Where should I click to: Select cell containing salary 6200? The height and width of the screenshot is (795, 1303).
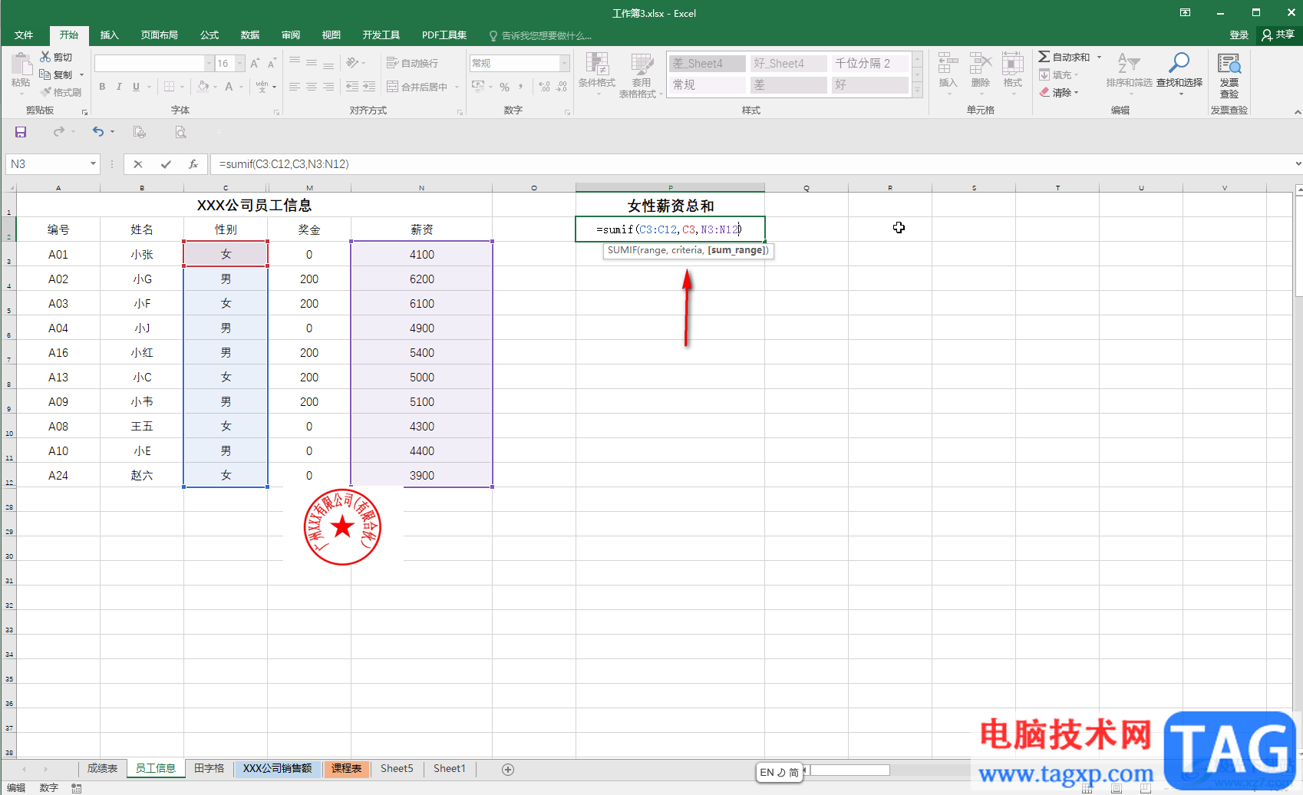pos(422,279)
